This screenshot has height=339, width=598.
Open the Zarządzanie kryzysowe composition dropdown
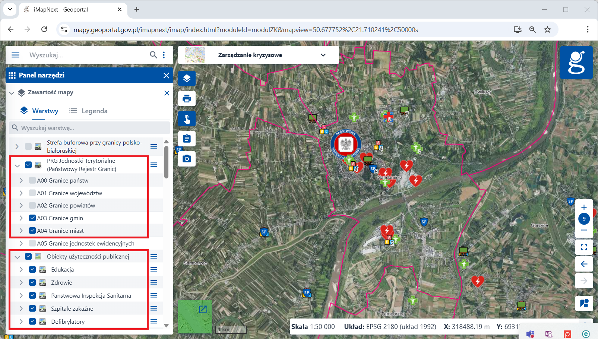click(x=323, y=55)
